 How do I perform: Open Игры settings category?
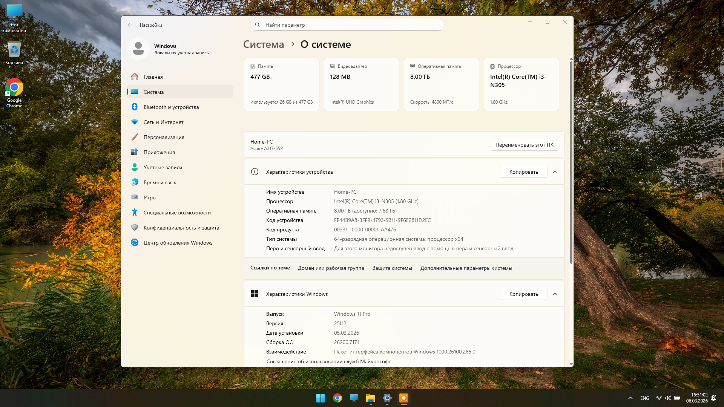150,197
